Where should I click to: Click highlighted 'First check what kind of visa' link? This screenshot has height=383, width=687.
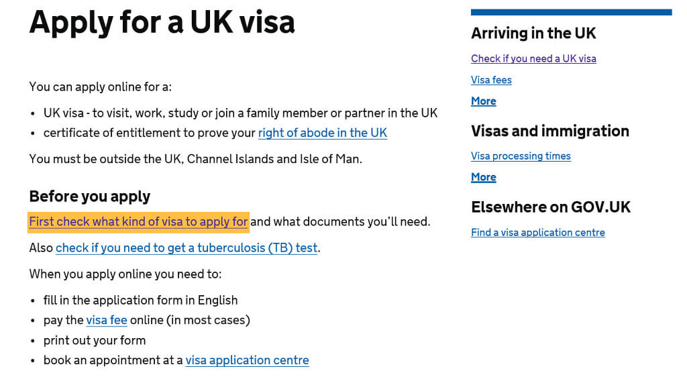pos(138,222)
